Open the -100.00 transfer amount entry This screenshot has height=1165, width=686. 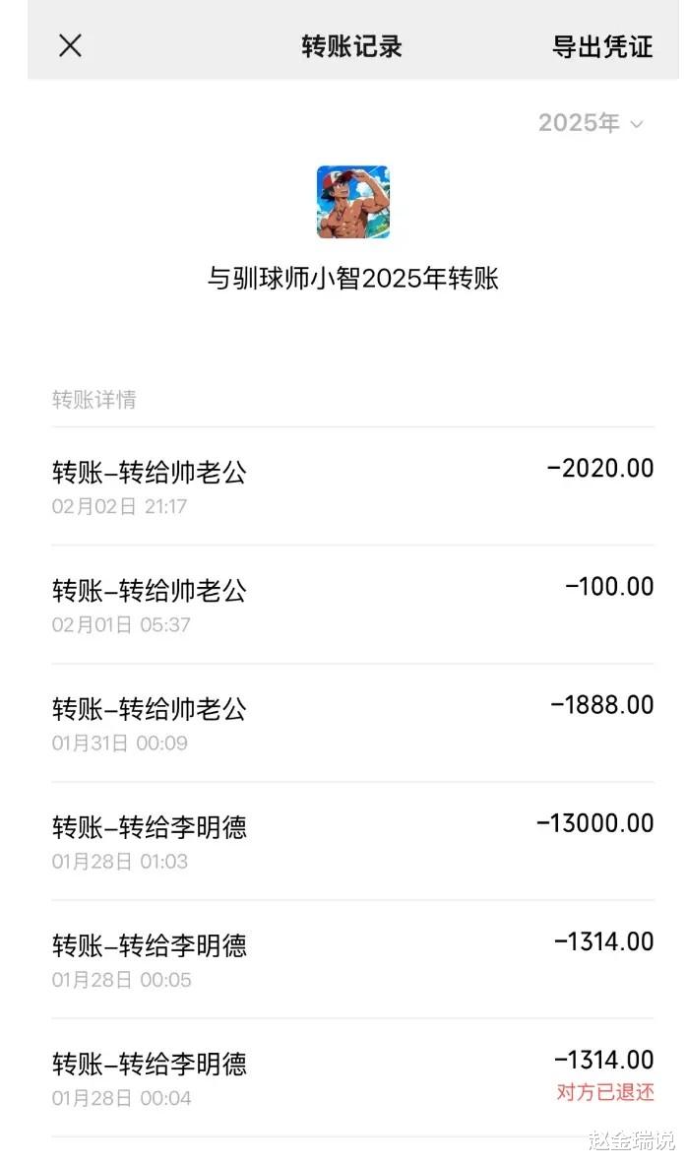click(609, 587)
